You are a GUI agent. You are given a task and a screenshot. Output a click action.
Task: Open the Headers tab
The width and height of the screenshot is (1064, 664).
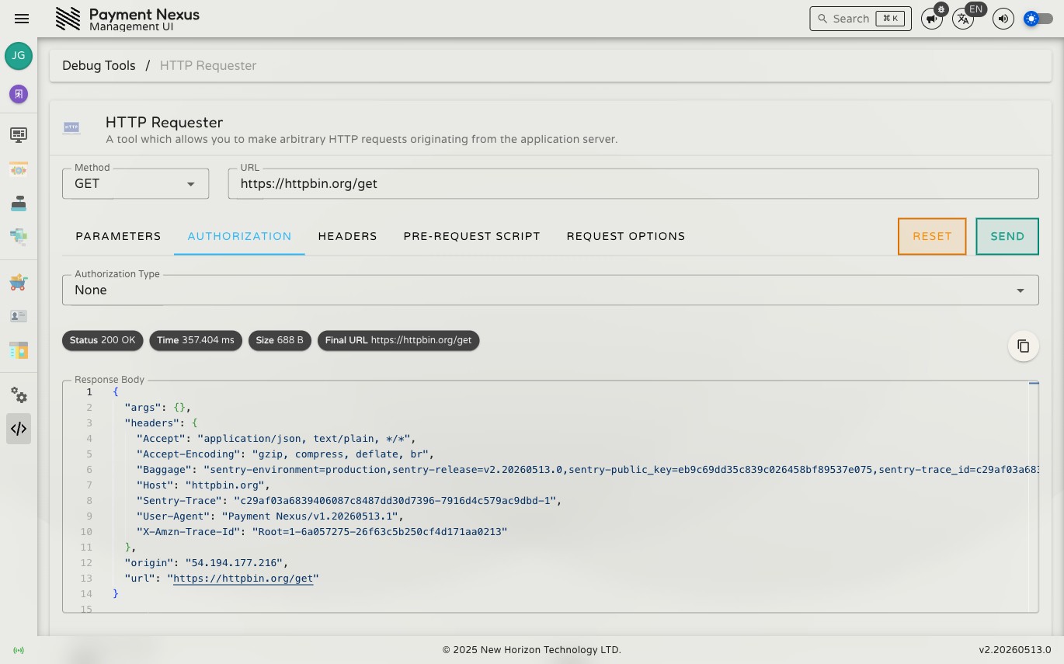(x=347, y=236)
